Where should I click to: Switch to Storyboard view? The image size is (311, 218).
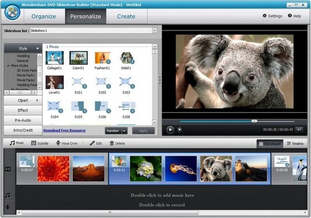(270, 144)
